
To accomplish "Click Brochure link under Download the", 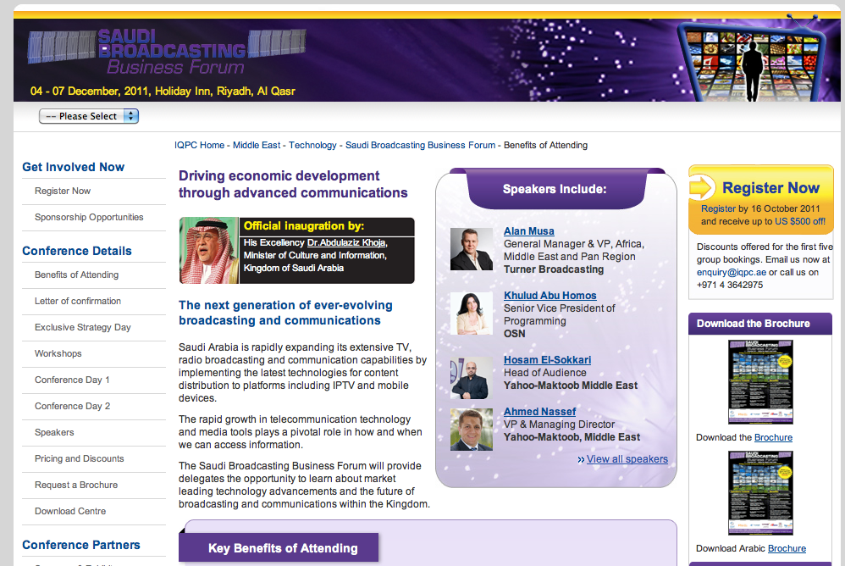I will pyautogui.click(x=773, y=438).
